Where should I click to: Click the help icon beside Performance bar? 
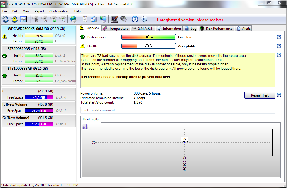click(x=279, y=37)
